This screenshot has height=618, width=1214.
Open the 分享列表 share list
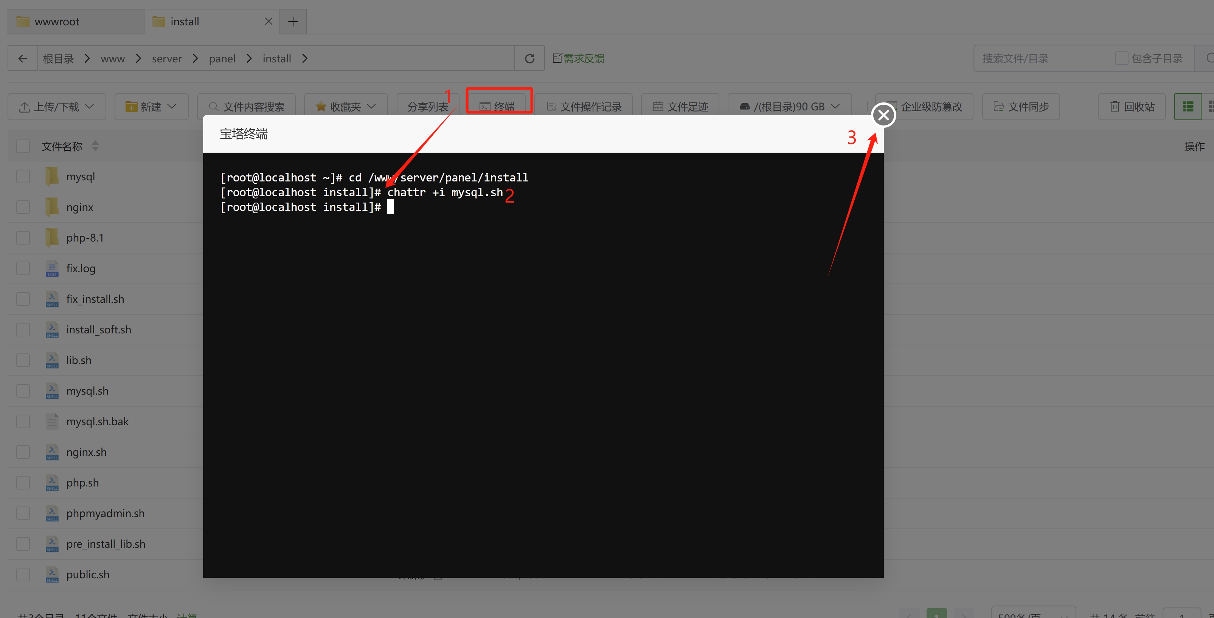[427, 107]
